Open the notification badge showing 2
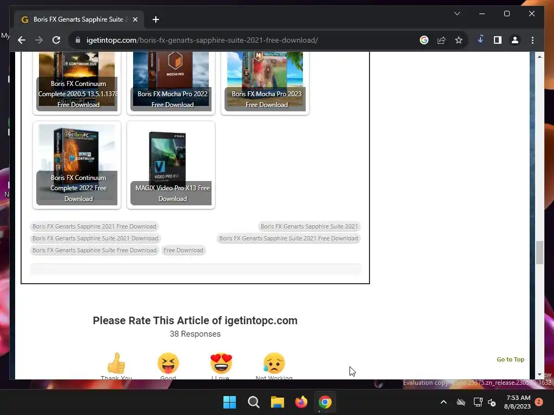The image size is (554, 415). (x=539, y=401)
